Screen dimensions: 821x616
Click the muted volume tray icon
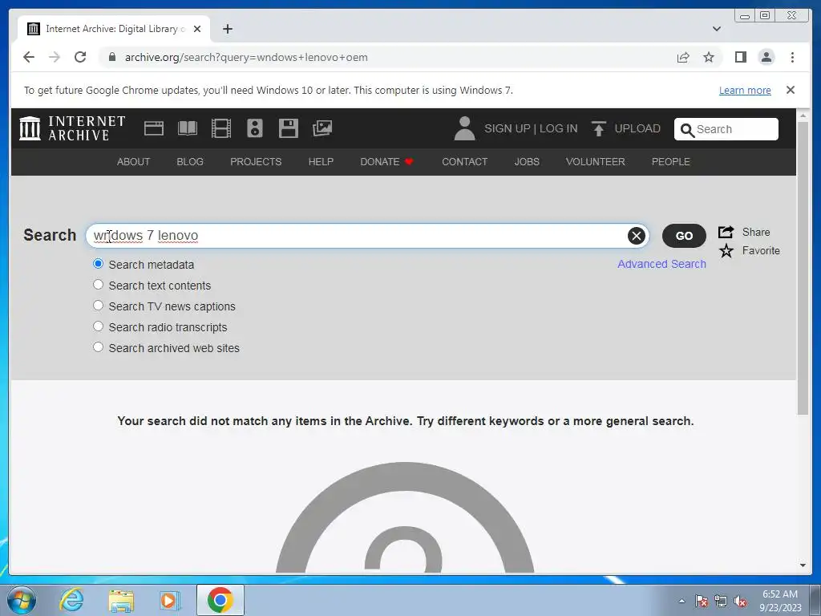(739, 602)
